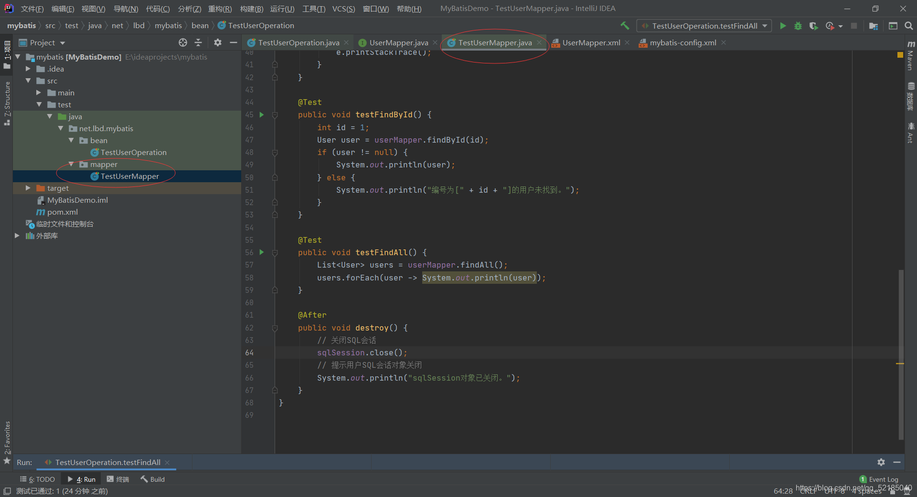Expand the main folder
Image resolution: width=917 pixels, height=497 pixels.
[39, 93]
